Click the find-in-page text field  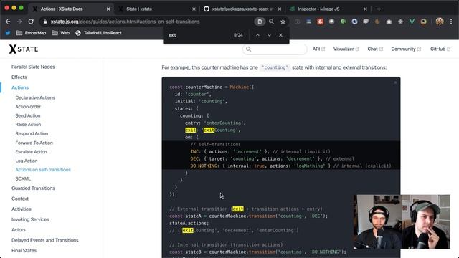(199, 35)
